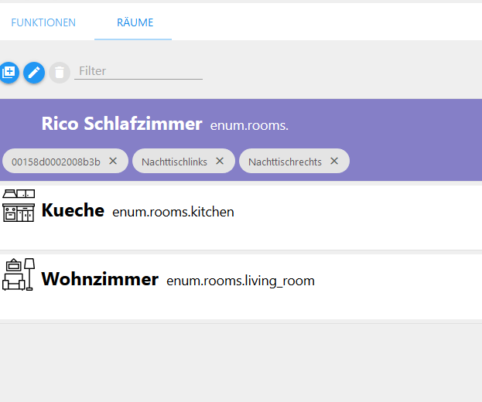The image size is (482, 402).
Task: Click the Kueche kitchen icon
Action: point(19,206)
